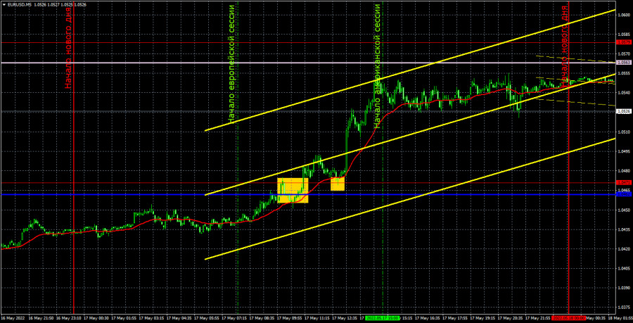633x323 pixels.
Task: Select 'Начало нового дня' label at 16 May 23:10
Action: click(x=68, y=47)
